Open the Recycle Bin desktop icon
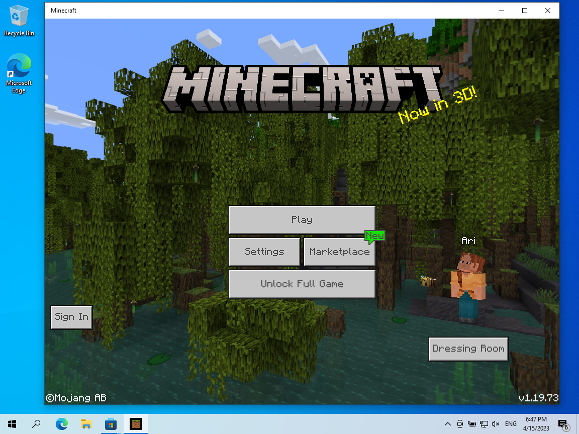This screenshot has width=579, height=434. pos(19,21)
